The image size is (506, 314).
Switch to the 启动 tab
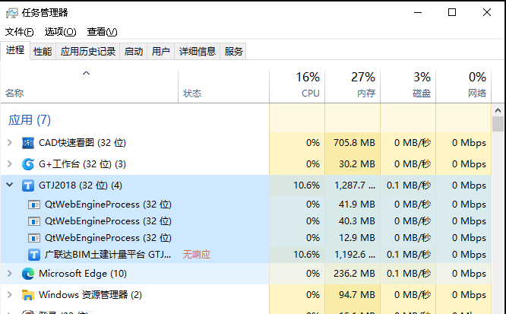(134, 52)
